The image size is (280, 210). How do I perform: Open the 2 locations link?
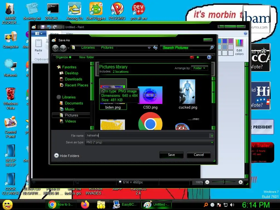point(121,72)
